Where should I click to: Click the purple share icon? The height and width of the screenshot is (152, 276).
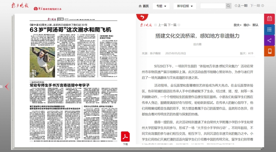(269, 40)
